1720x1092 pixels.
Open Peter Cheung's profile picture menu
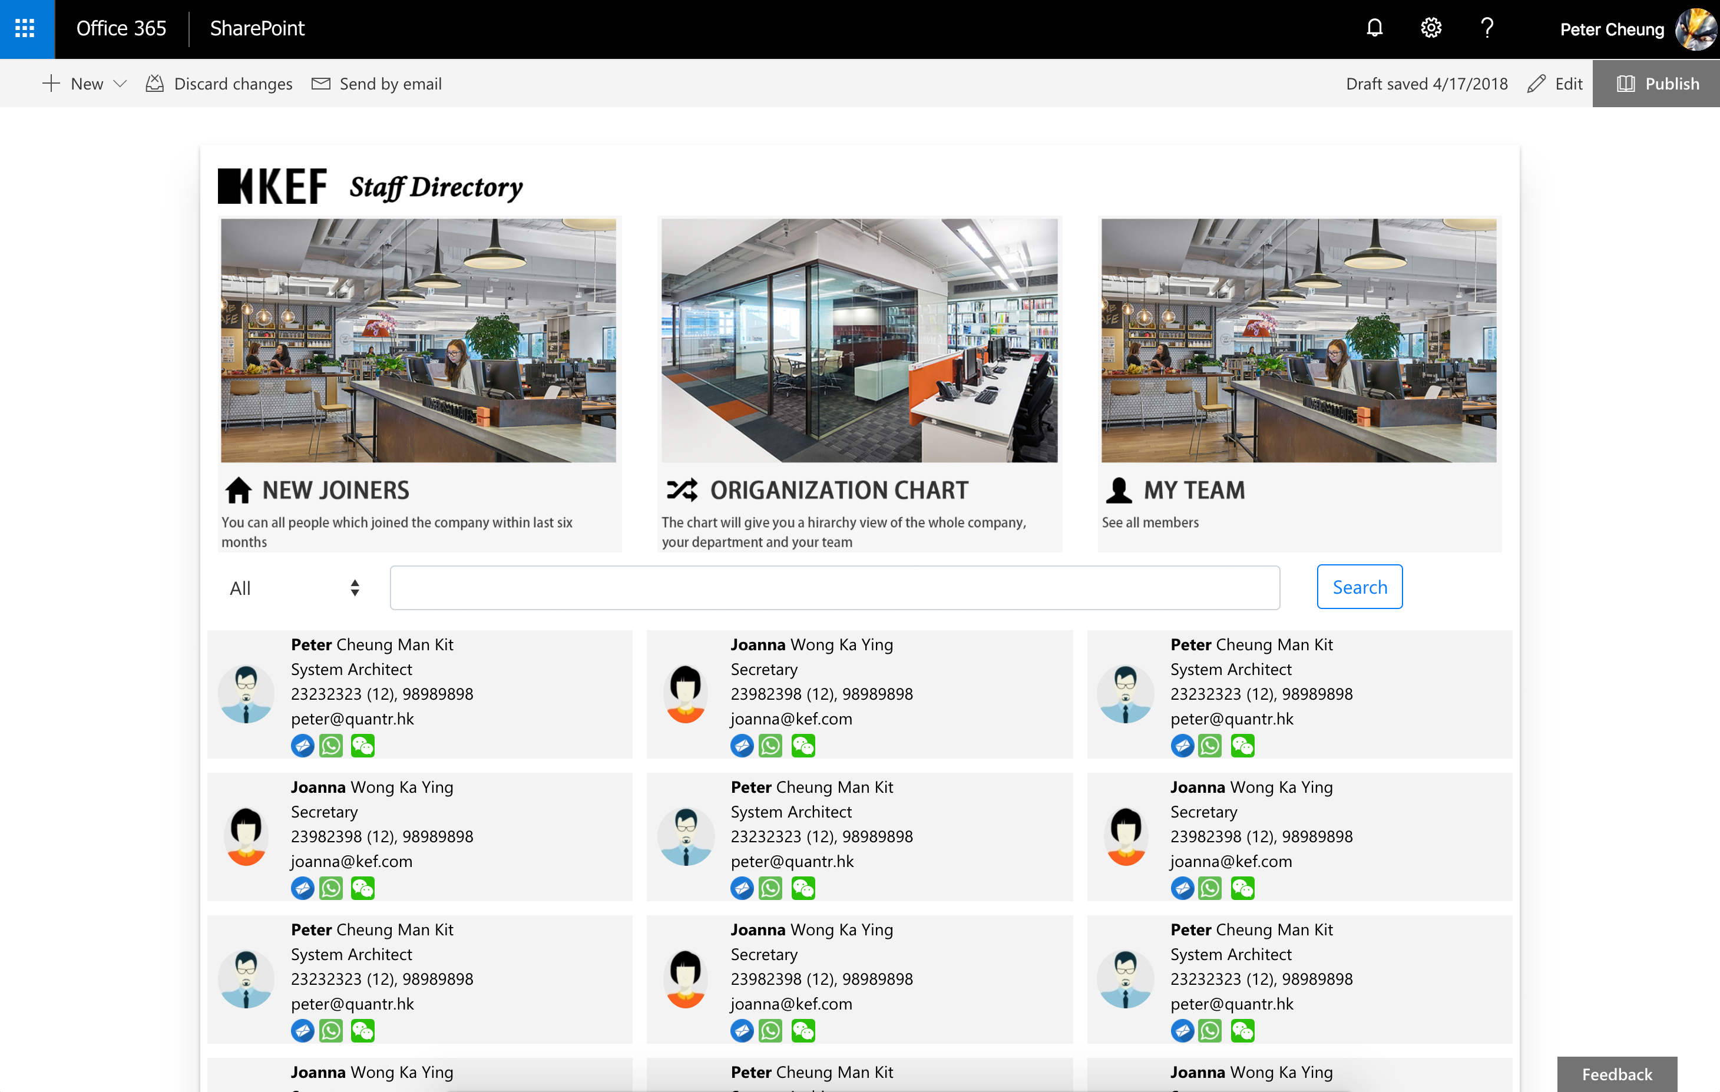point(1695,29)
